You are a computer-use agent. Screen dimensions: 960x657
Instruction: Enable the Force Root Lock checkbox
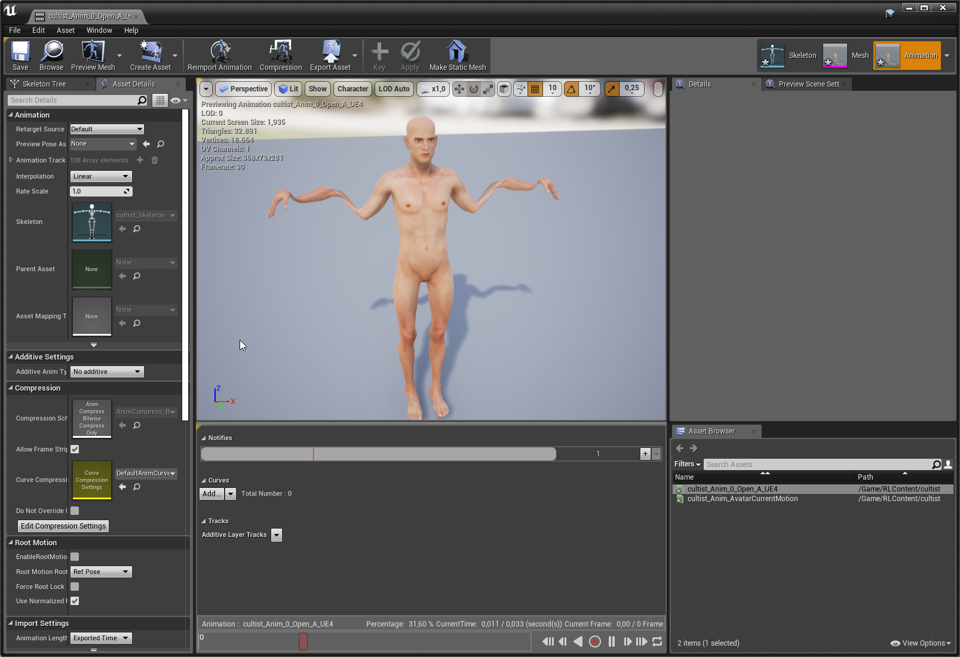click(x=75, y=587)
